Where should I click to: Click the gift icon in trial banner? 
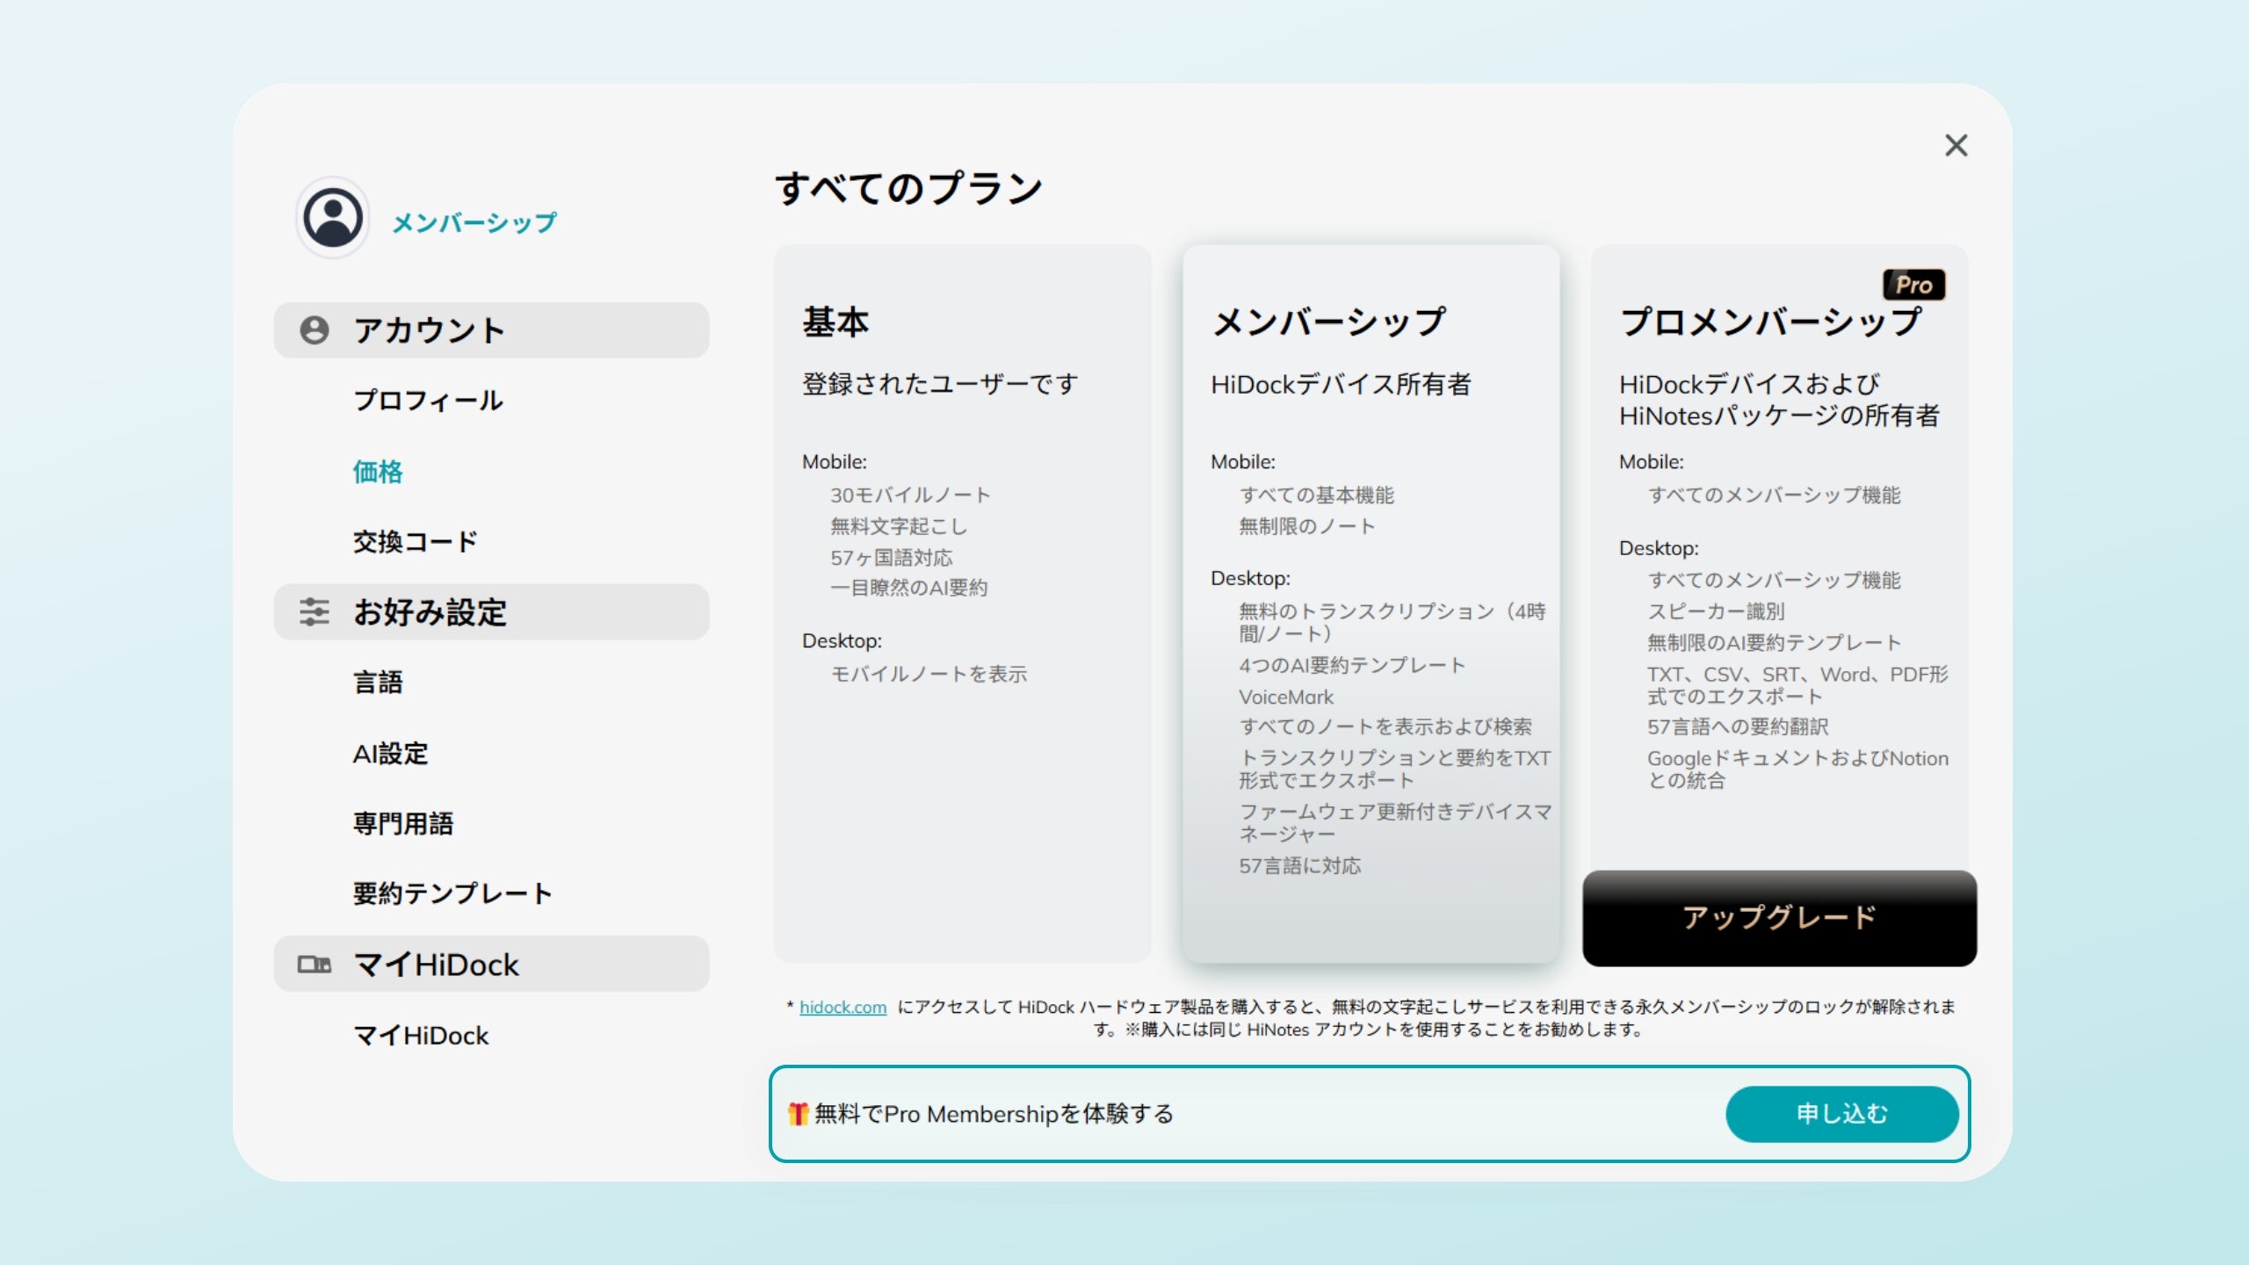[798, 1114]
